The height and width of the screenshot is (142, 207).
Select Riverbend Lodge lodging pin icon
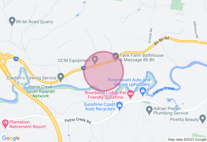[130, 95]
